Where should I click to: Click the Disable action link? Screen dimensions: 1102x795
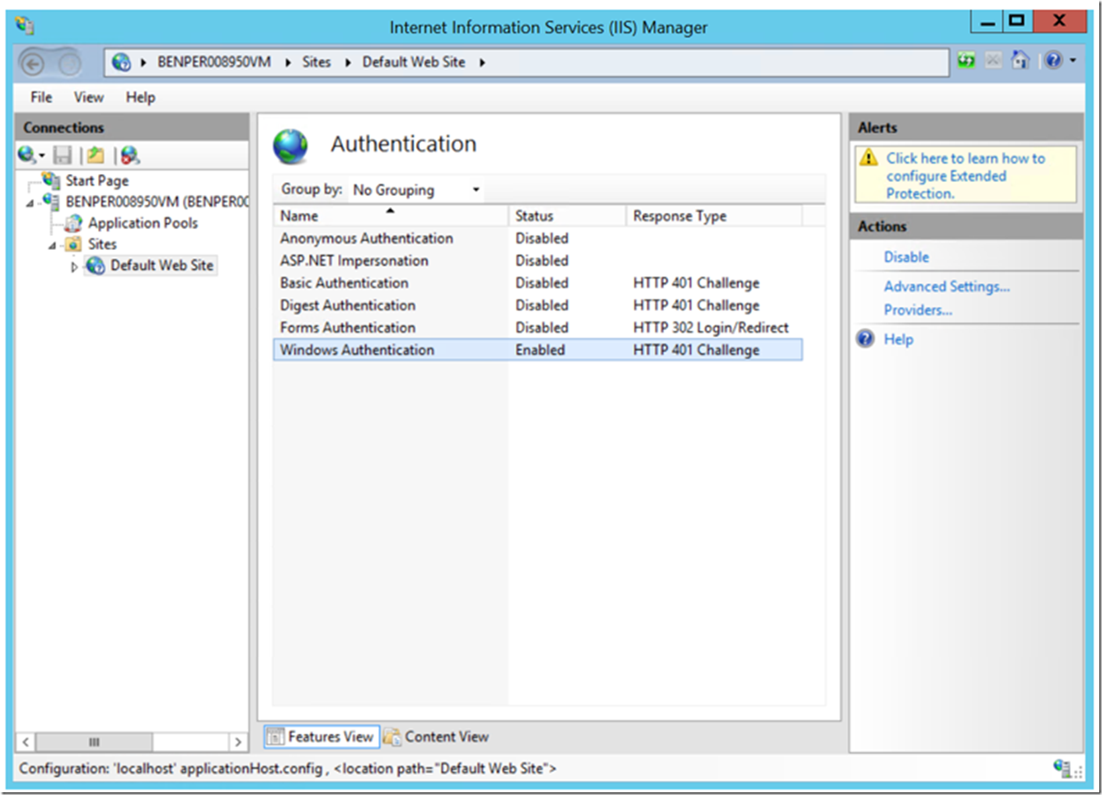pyautogui.click(x=906, y=257)
